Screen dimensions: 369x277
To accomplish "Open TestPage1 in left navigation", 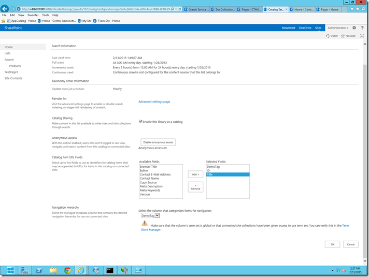I will click(11, 72).
